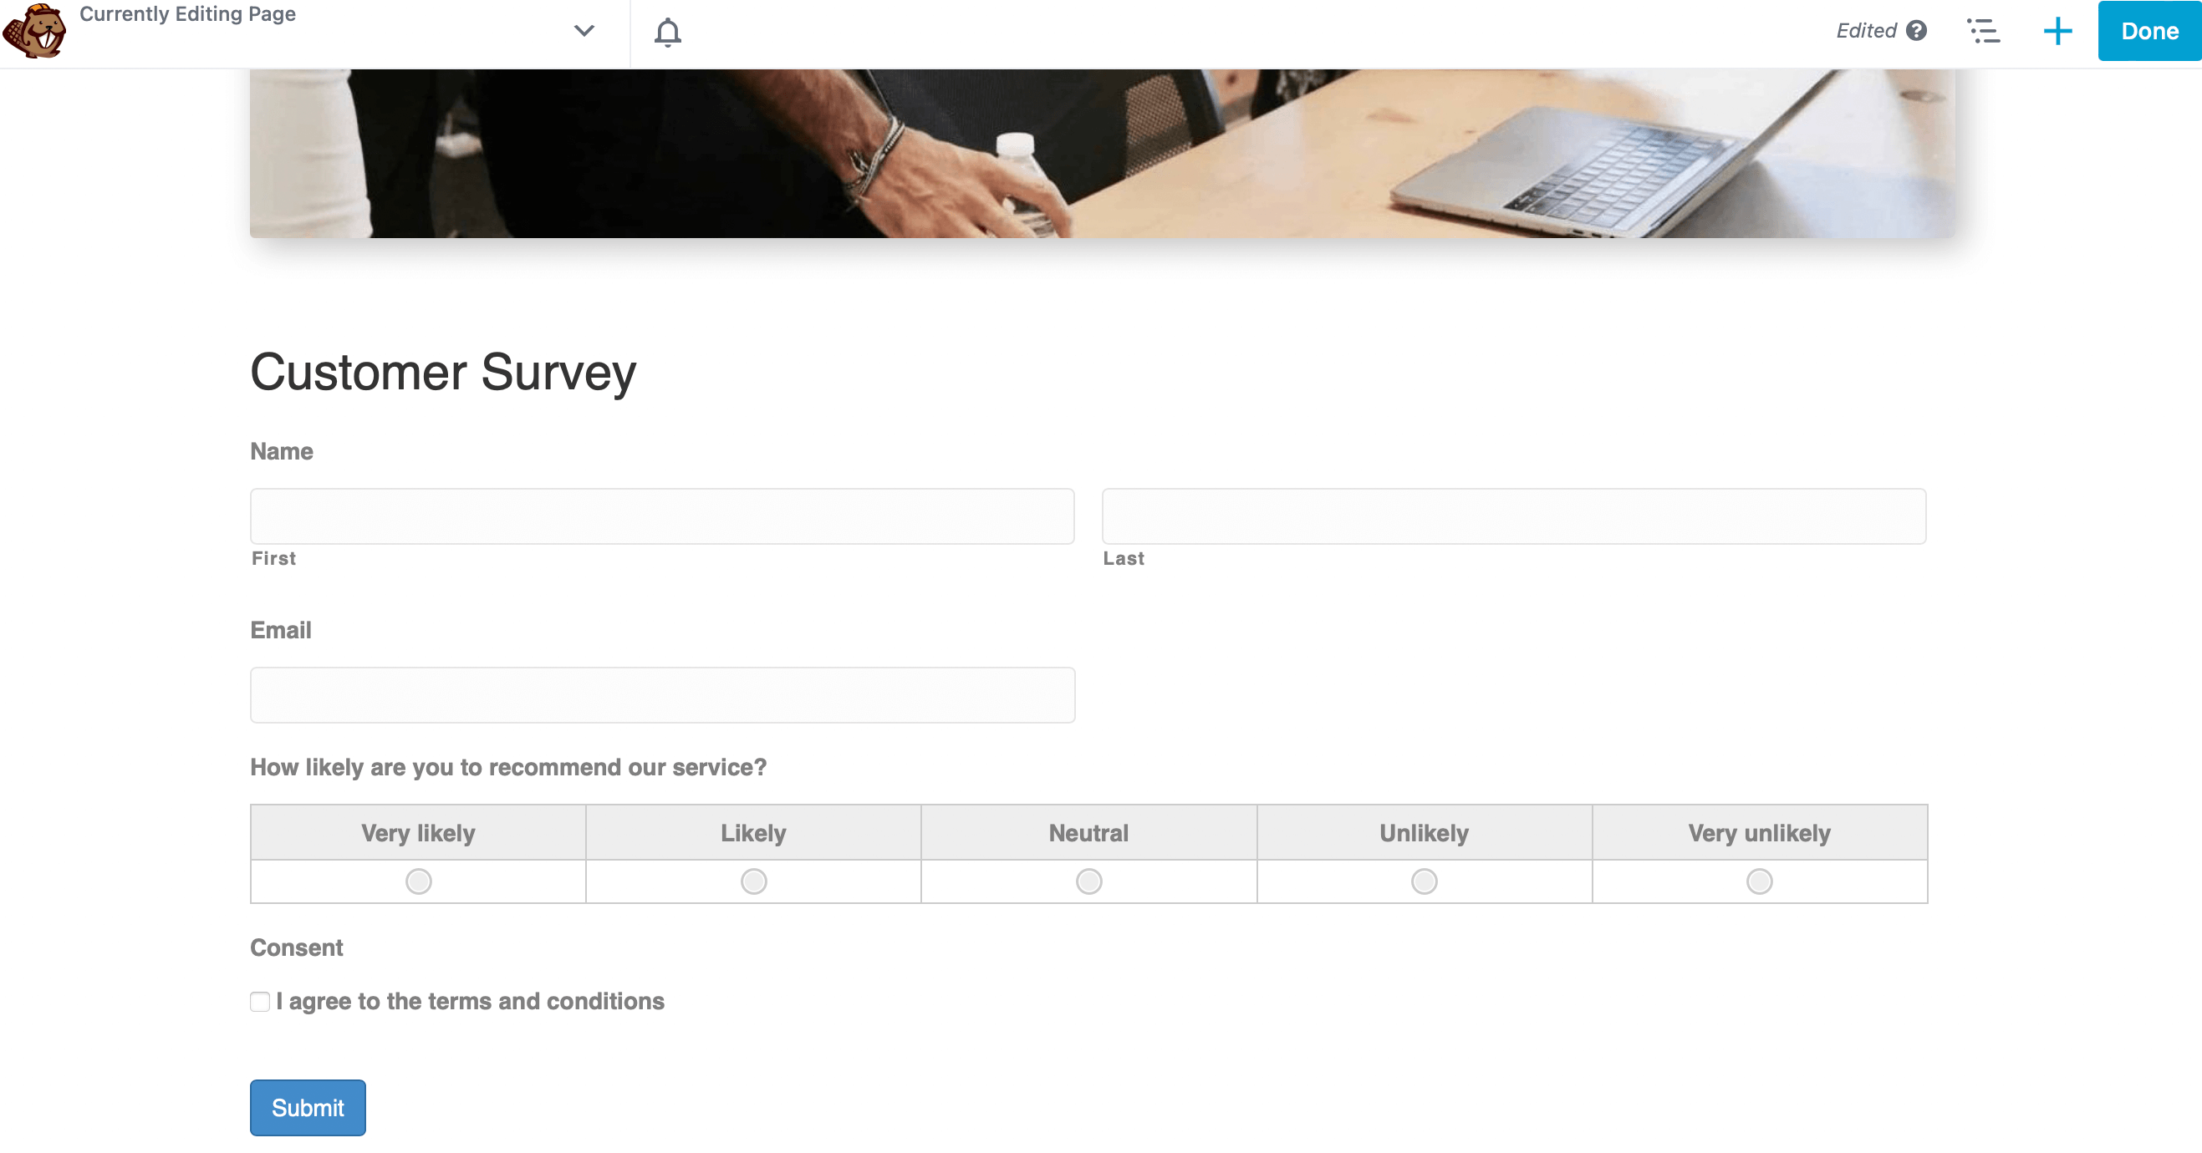Expand the Currently Editing Page title dropdown
The height and width of the screenshot is (1153, 2202).
point(584,31)
